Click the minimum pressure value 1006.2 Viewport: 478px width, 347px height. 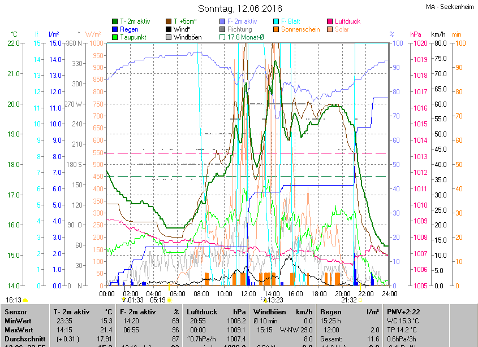click(236, 321)
